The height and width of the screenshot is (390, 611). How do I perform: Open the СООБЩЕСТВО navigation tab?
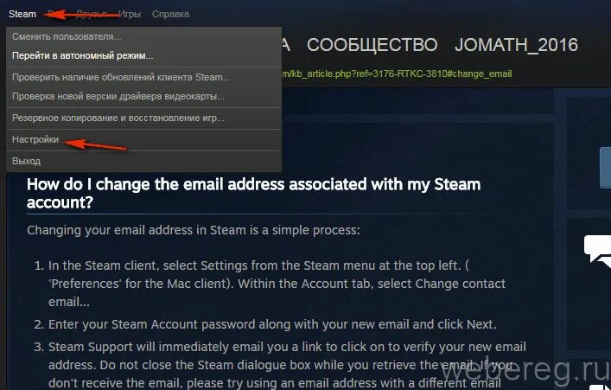pos(372,45)
